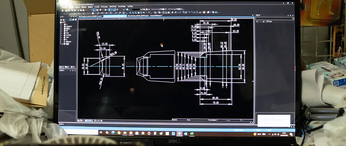Select the TEXT layer in layer tree
This screenshot has width=346, height=146.
(68, 37)
